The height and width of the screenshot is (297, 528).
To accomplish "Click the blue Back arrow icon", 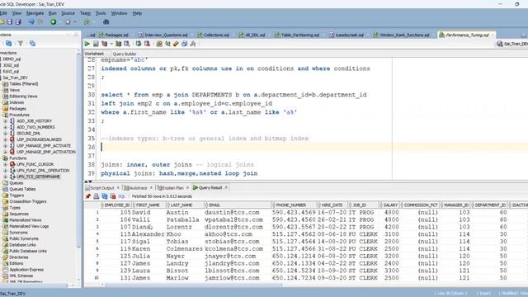I will tap(31, 22).
